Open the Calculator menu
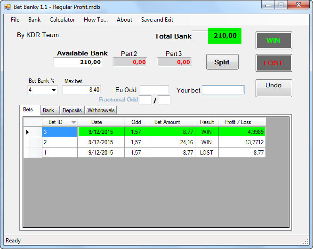 62,20
